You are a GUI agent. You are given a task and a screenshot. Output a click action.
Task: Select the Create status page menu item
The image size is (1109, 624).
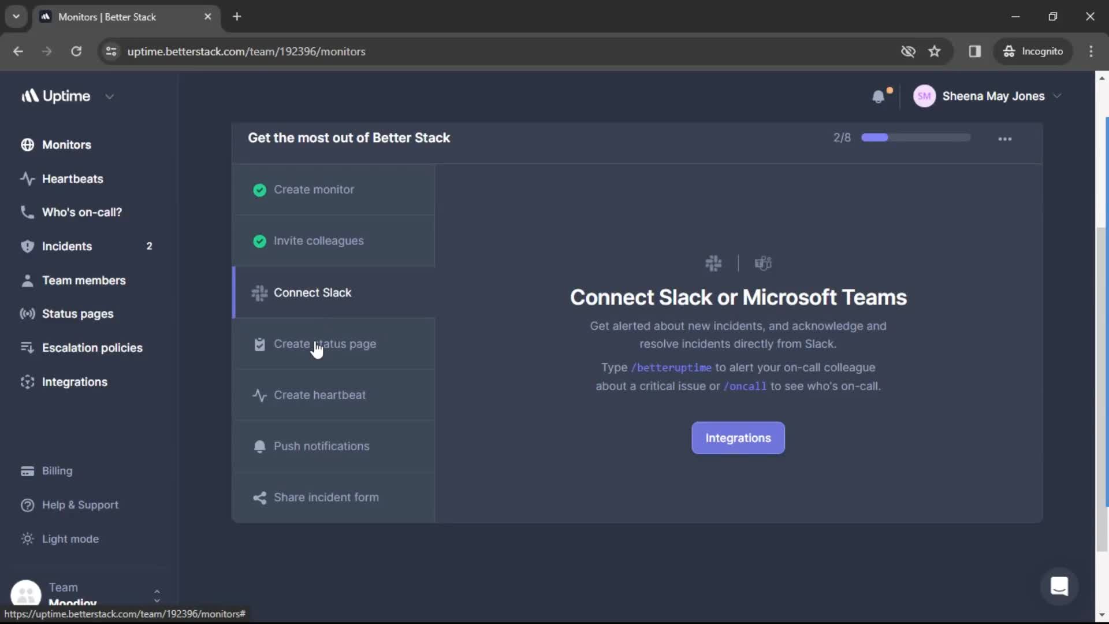pos(325,344)
